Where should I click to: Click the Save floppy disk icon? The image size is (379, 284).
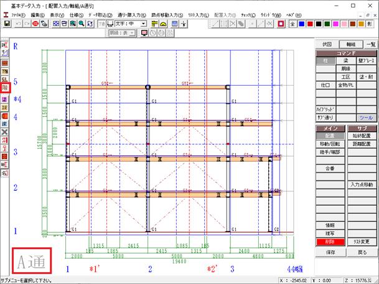coord(7,24)
